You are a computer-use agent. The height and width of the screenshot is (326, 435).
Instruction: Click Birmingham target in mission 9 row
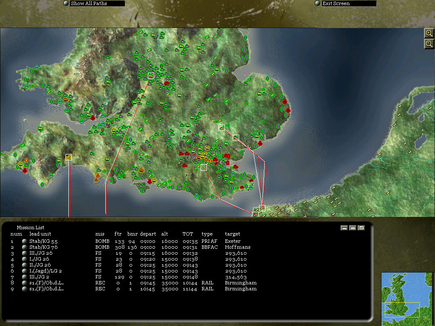click(x=240, y=289)
